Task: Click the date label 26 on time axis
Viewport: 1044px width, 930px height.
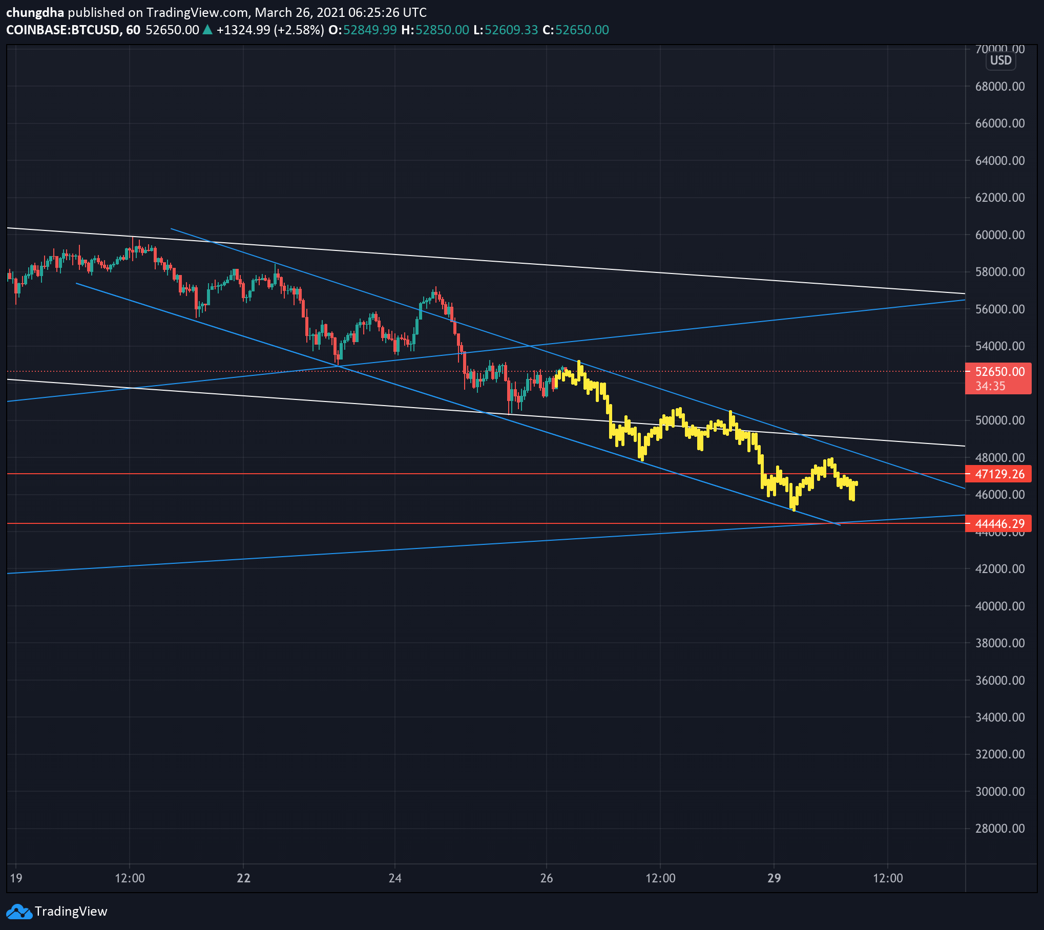Action: 547,878
